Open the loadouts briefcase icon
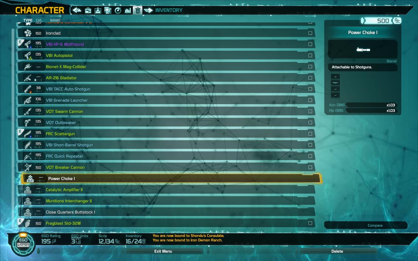The height and width of the screenshot is (261, 418). point(89,10)
